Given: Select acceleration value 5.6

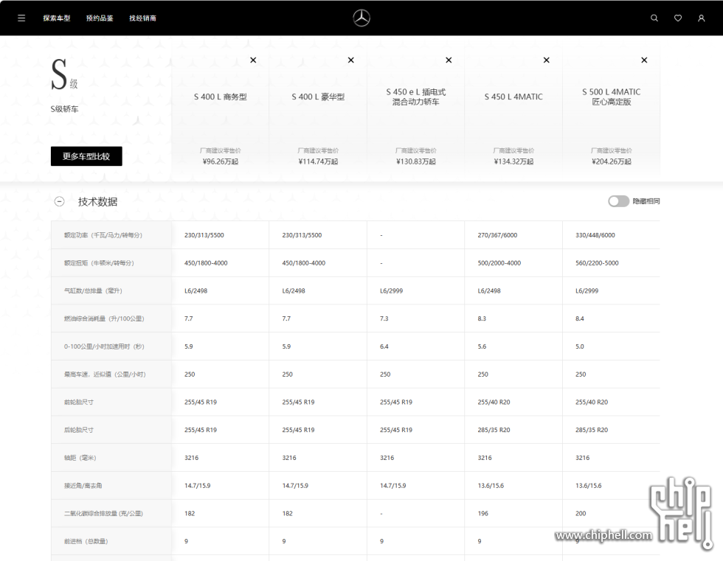Looking at the screenshot, I should pyautogui.click(x=482, y=346).
